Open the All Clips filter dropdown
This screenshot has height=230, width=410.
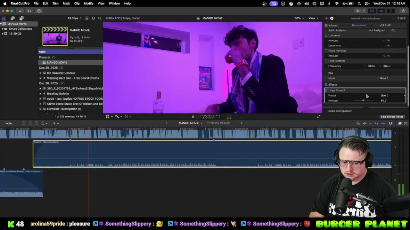click(x=74, y=18)
